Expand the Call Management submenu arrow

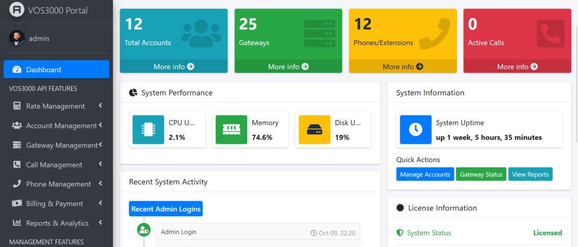click(100, 165)
